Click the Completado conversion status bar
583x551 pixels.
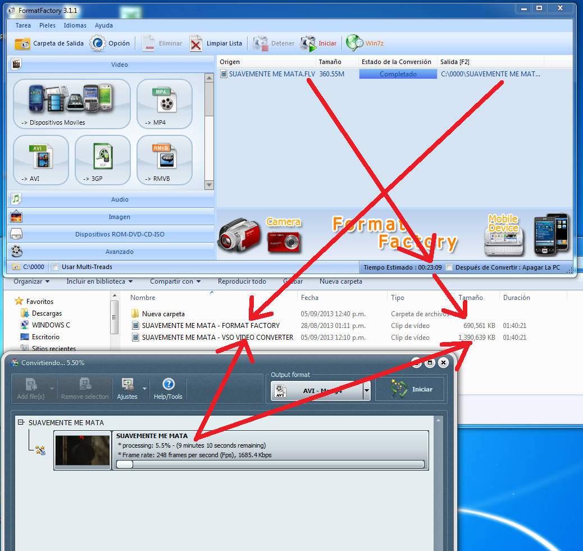[x=398, y=74]
